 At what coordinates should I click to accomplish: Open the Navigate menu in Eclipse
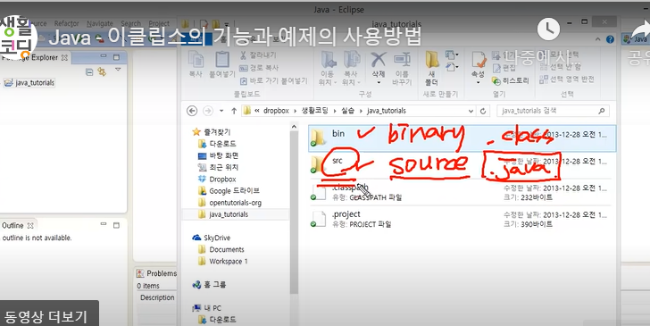[x=99, y=23]
